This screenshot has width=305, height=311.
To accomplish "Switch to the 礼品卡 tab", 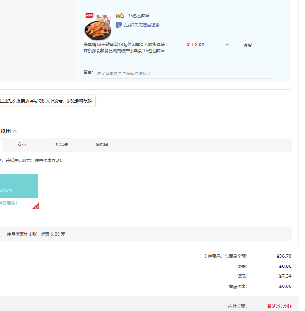I will point(62,145).
